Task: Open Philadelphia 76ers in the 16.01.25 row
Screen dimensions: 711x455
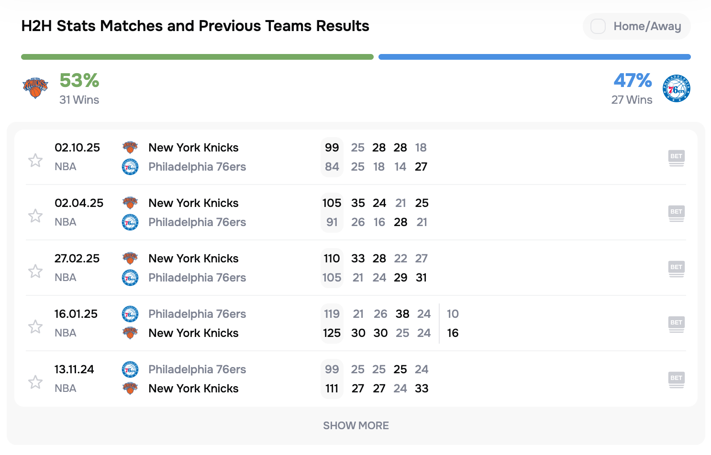Action: [197, 314]
